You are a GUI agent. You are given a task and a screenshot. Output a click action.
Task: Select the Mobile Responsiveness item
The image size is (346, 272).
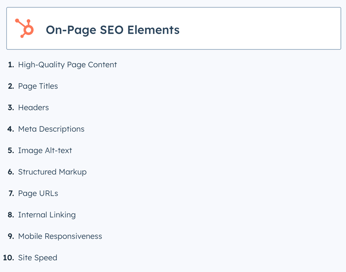pos(60,236)
